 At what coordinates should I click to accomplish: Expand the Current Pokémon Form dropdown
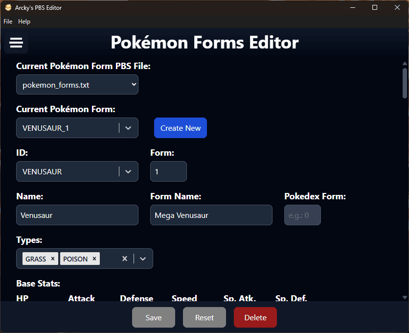point(128,128)
